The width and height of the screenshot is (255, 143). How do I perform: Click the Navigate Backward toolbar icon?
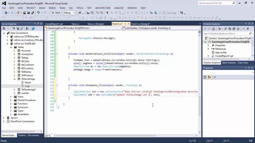(x=6, y=13)
